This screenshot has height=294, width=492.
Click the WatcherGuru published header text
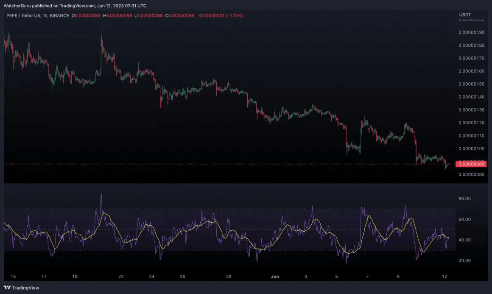point(75,6)
